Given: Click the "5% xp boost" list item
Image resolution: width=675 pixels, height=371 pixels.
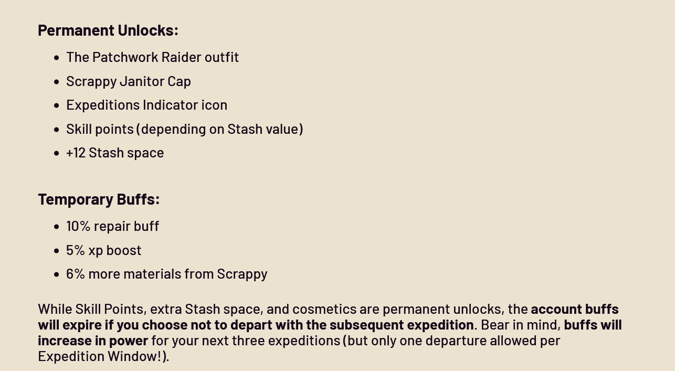Looking at the screenshot, I should 103,250.
